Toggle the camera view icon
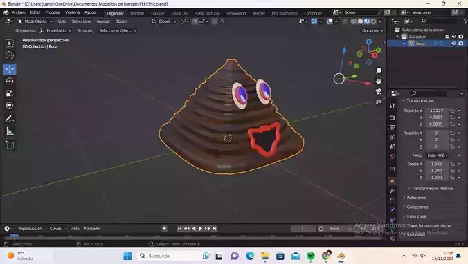 (x=379, y=91)
